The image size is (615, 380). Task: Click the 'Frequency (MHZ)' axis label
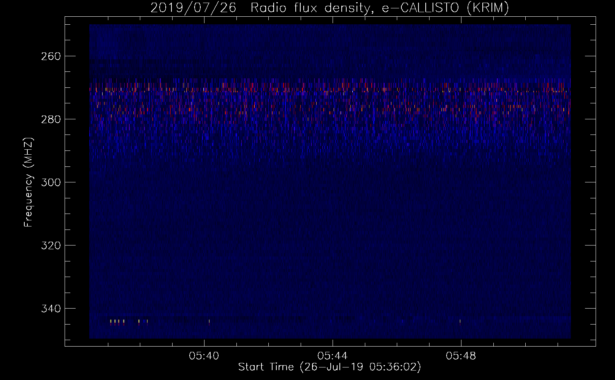click(29, 182)
